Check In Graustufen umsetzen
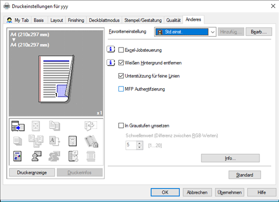The image size is (279, 202). 121,126
